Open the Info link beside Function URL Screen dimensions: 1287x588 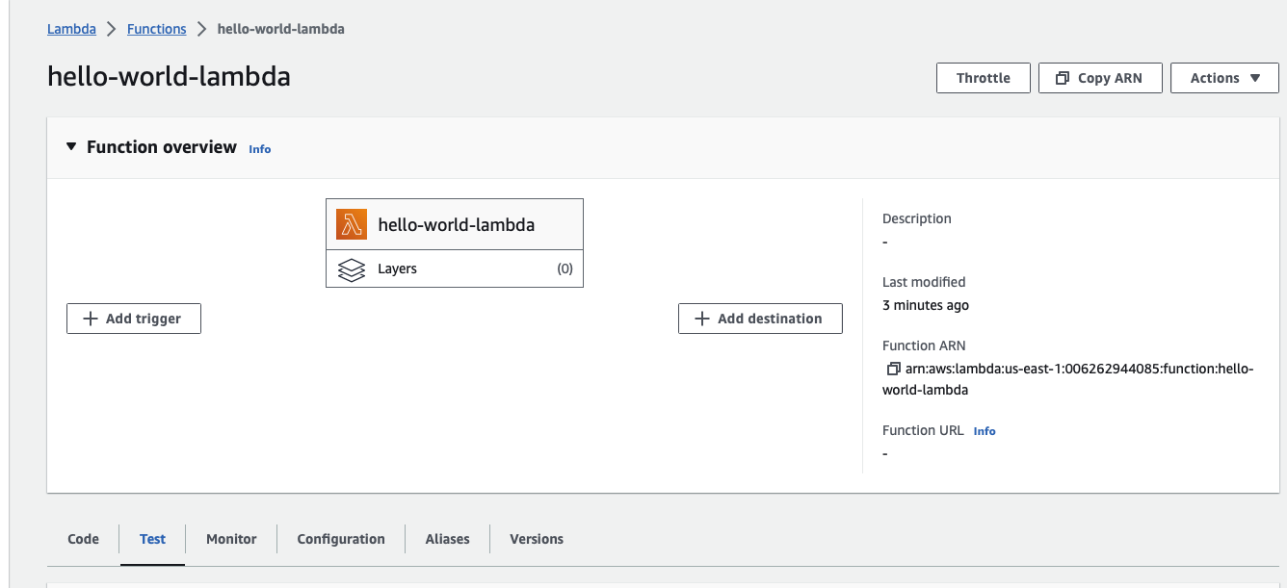985,430
